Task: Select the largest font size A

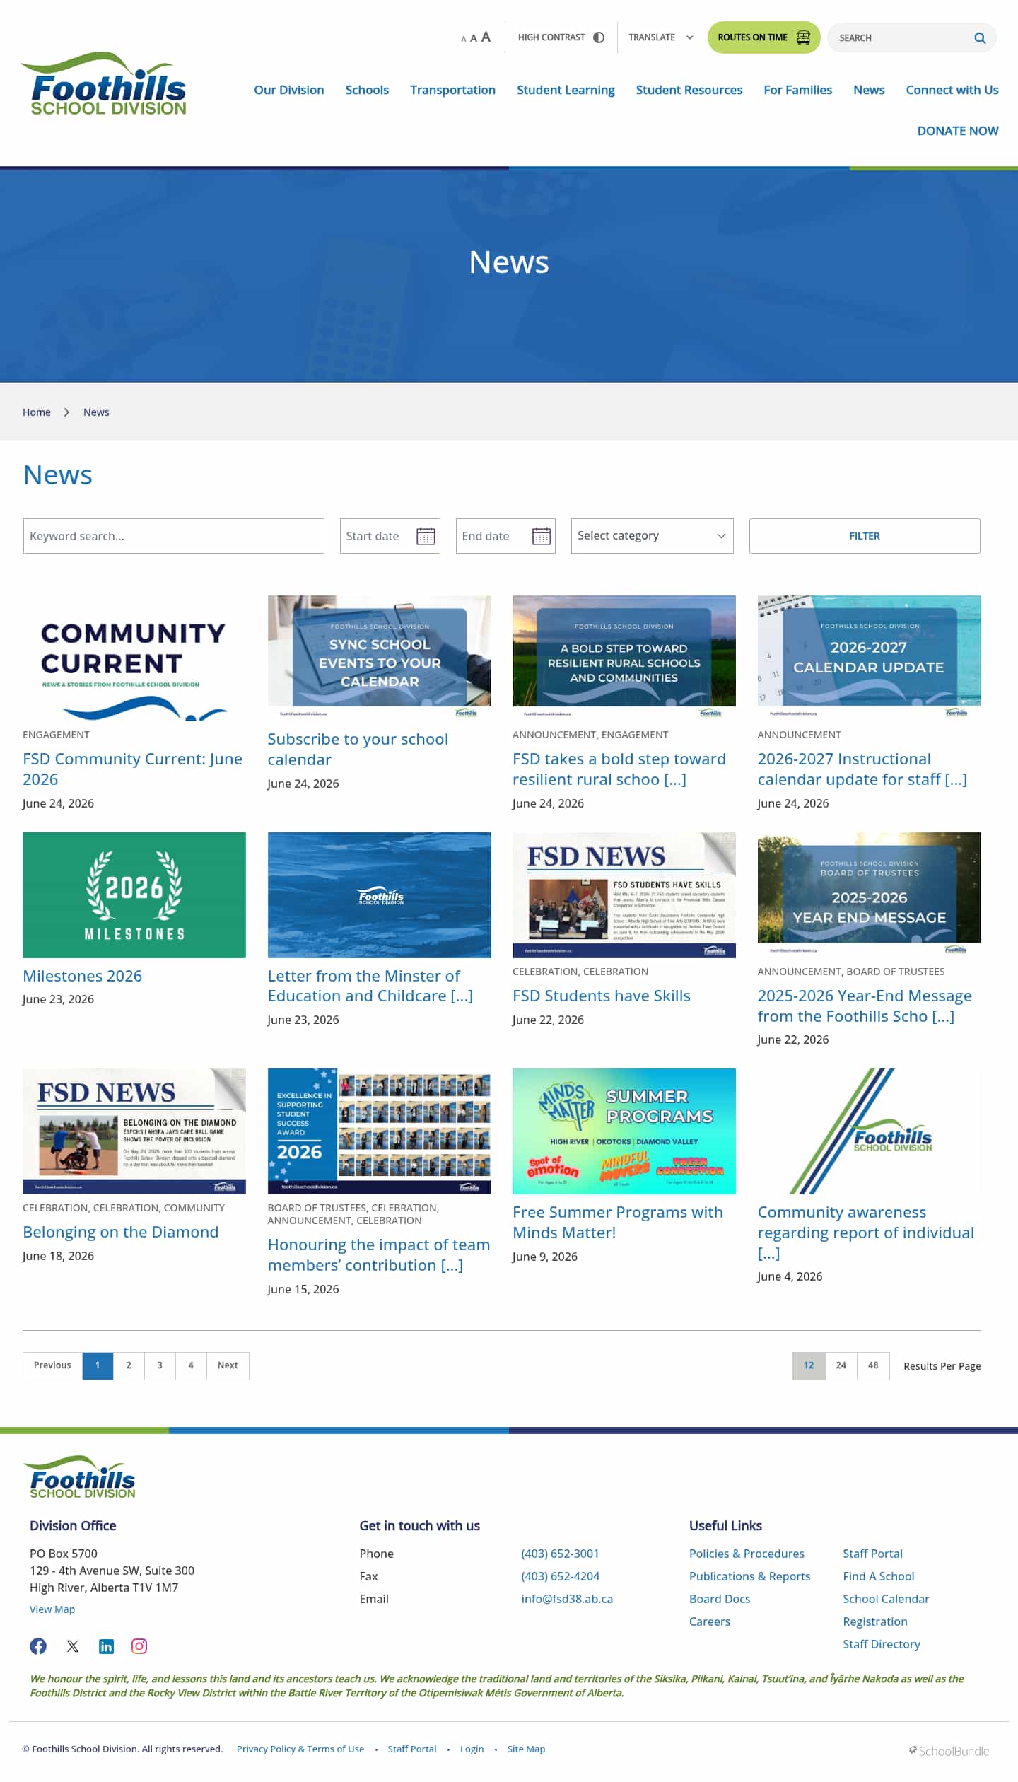Action: click(486, 37)
